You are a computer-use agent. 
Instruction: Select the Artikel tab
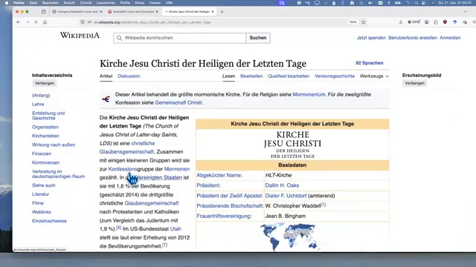[106, 76]
